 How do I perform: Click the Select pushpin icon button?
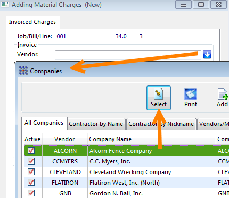(x=159, y=98)
